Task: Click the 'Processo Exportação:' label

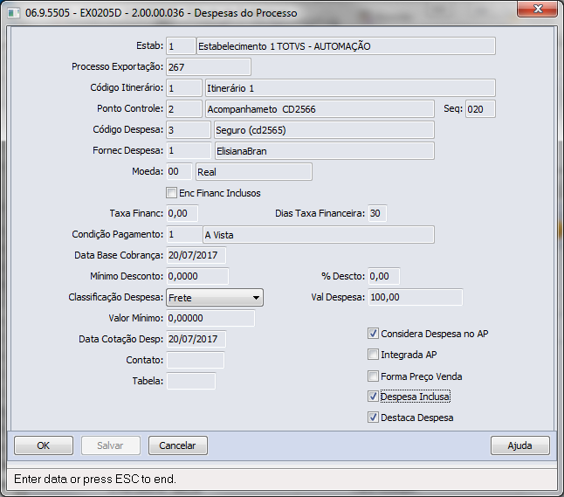Action: (x=117, y=66)
